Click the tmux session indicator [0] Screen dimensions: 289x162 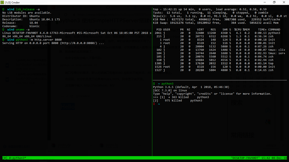(5, 158)
